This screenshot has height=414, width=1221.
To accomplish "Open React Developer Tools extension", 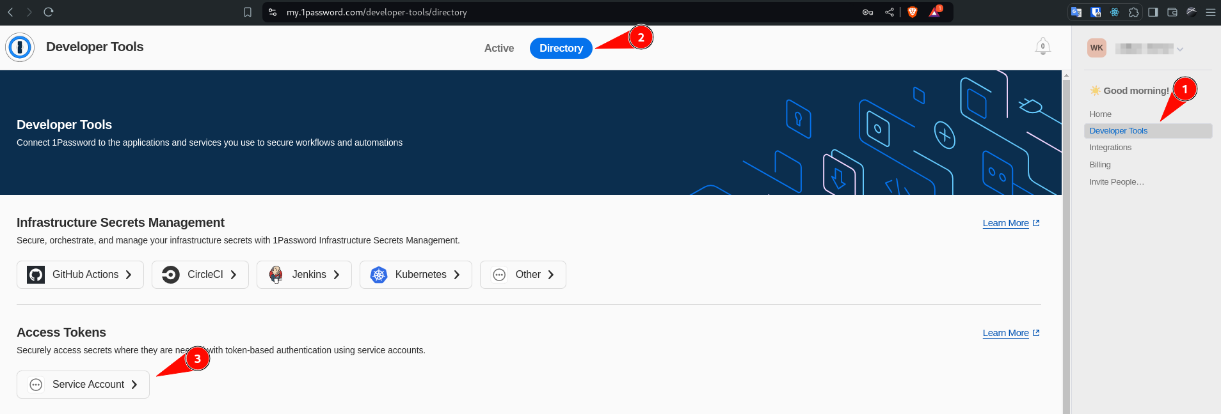I will 1115,12.
